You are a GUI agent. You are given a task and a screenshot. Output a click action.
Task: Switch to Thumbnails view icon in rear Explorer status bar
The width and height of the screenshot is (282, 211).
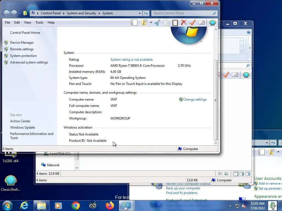click(226, 174)
